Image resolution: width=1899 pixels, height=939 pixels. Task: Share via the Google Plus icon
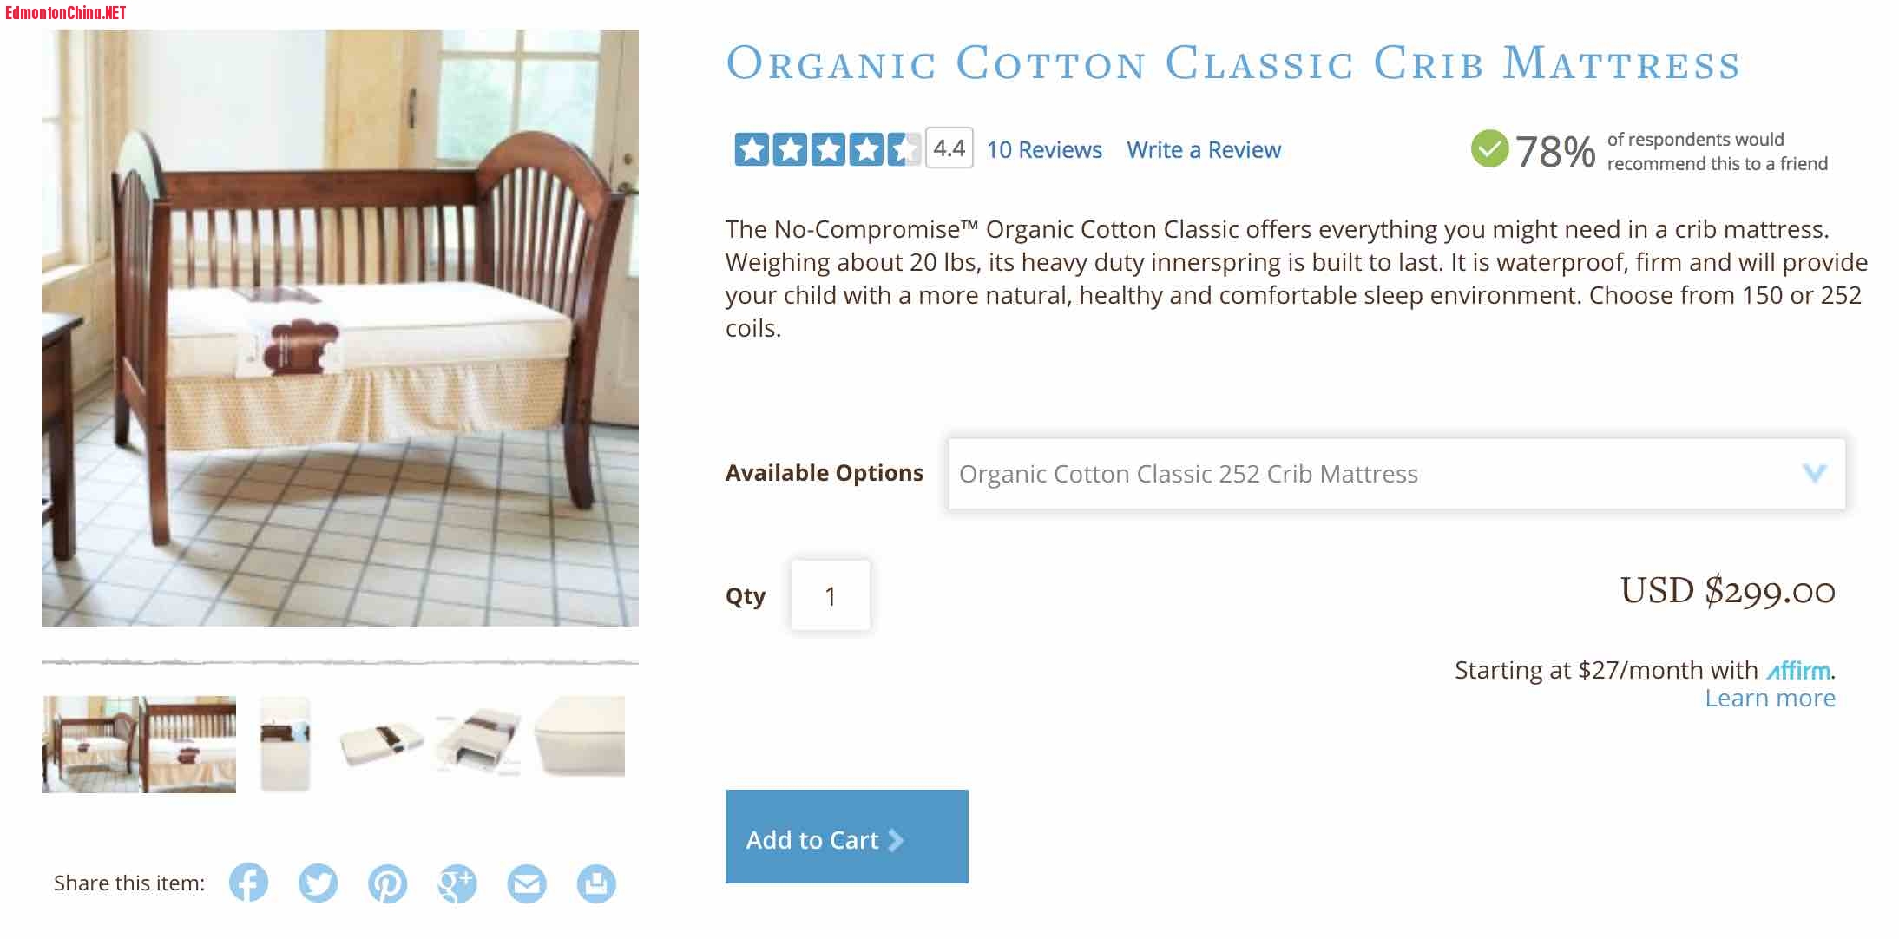coord(457,883)
